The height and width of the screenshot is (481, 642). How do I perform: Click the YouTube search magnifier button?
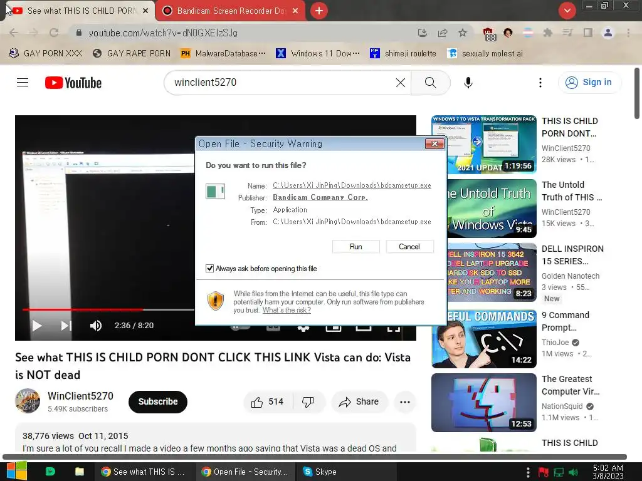click(430, 83)
